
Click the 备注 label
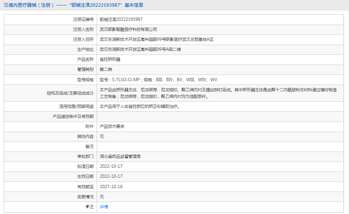[x=90, y=147]
